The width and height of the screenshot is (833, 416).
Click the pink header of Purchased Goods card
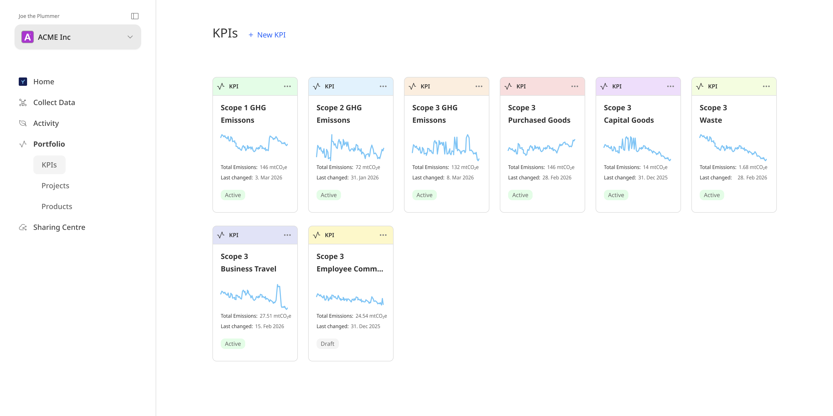pos(546,86)
